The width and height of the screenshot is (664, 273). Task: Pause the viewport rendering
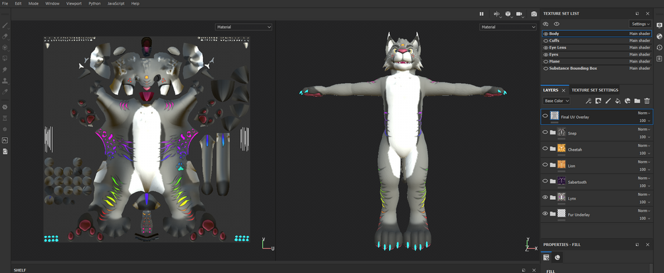pyautogui.click(x=482, y=14)
